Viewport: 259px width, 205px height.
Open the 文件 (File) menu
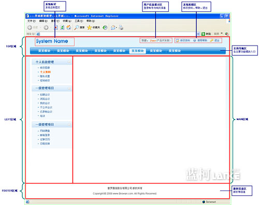(32, 21)
